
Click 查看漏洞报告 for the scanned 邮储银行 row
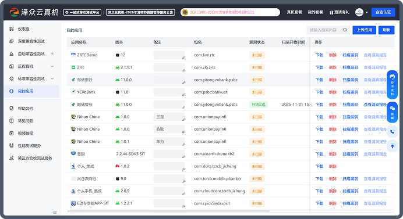[375, 105]
